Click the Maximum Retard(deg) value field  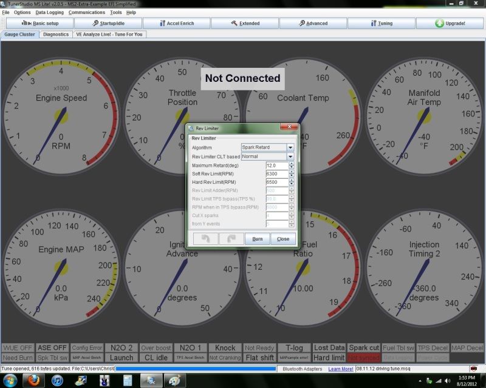(x=277, y=166)
